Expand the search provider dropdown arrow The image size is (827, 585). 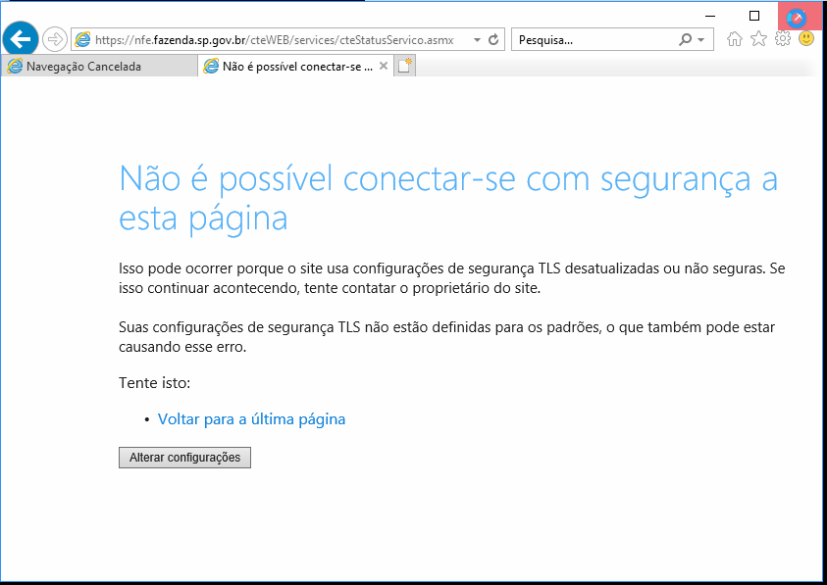click(x=701, y=40)
